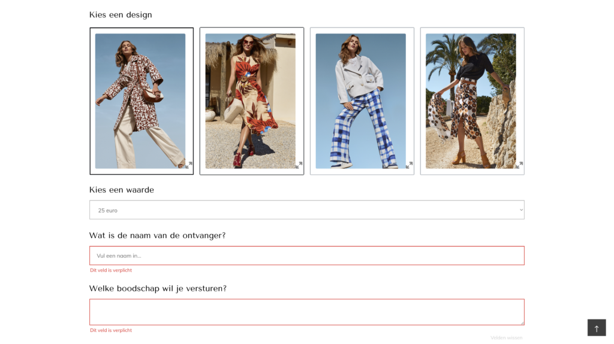Screen dimensions: 614x344
Task: Choose the red flower dress design
Action: click(x=251, y=101)
